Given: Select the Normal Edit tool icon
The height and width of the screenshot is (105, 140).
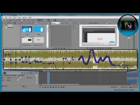Looking at the screenshot, I should click(x=55, y=20).
